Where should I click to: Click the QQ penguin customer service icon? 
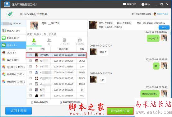click(155, 14)
